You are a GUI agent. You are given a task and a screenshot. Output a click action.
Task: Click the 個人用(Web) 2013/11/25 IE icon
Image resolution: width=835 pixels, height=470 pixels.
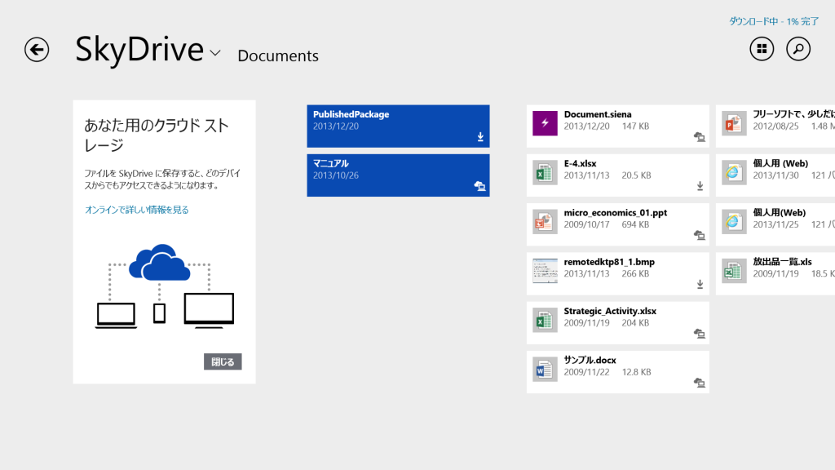point(734,222)
